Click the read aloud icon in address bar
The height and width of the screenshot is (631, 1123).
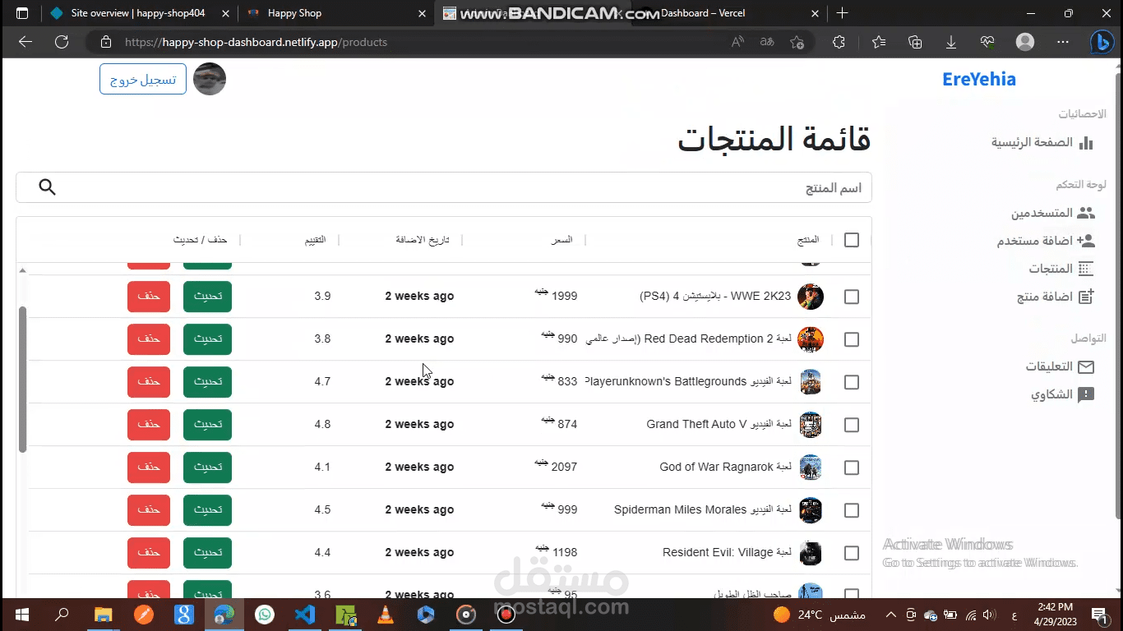738,42
